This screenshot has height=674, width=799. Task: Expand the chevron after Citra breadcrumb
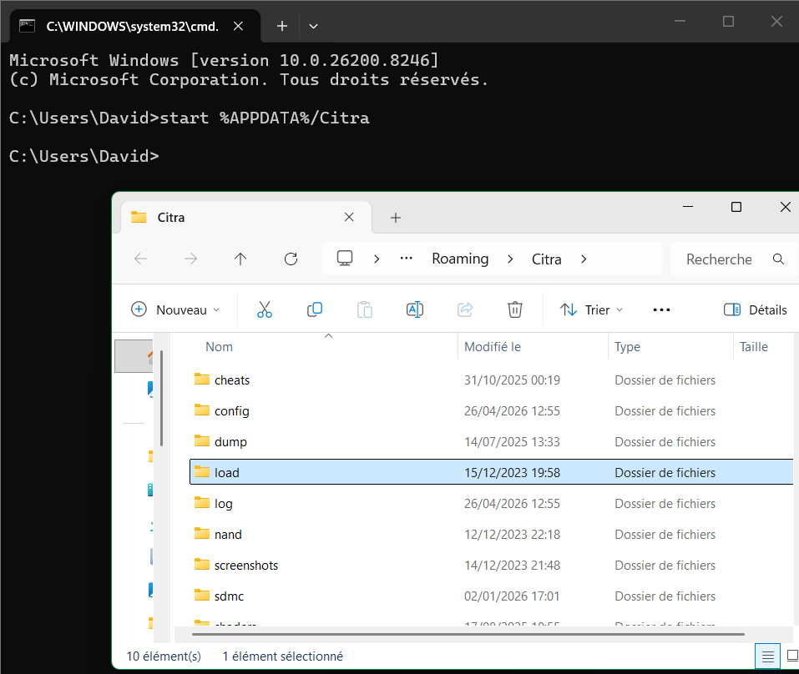pyautogui.click(x=584, y=259)
